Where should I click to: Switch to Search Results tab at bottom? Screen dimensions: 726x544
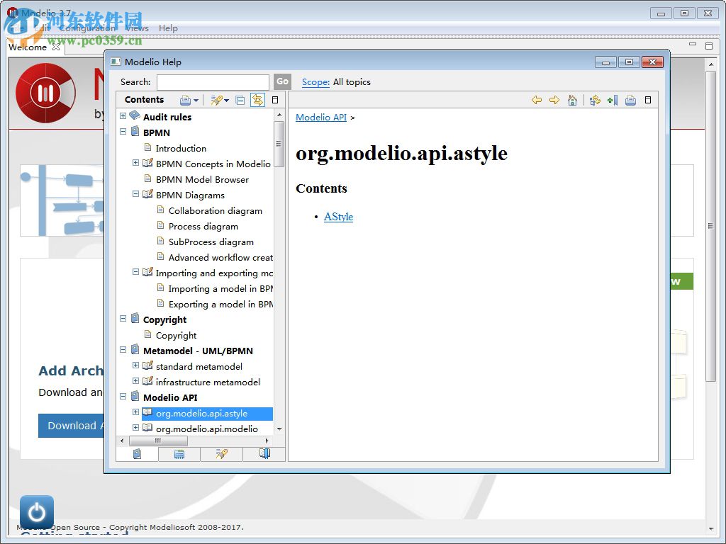click(221, 454)
